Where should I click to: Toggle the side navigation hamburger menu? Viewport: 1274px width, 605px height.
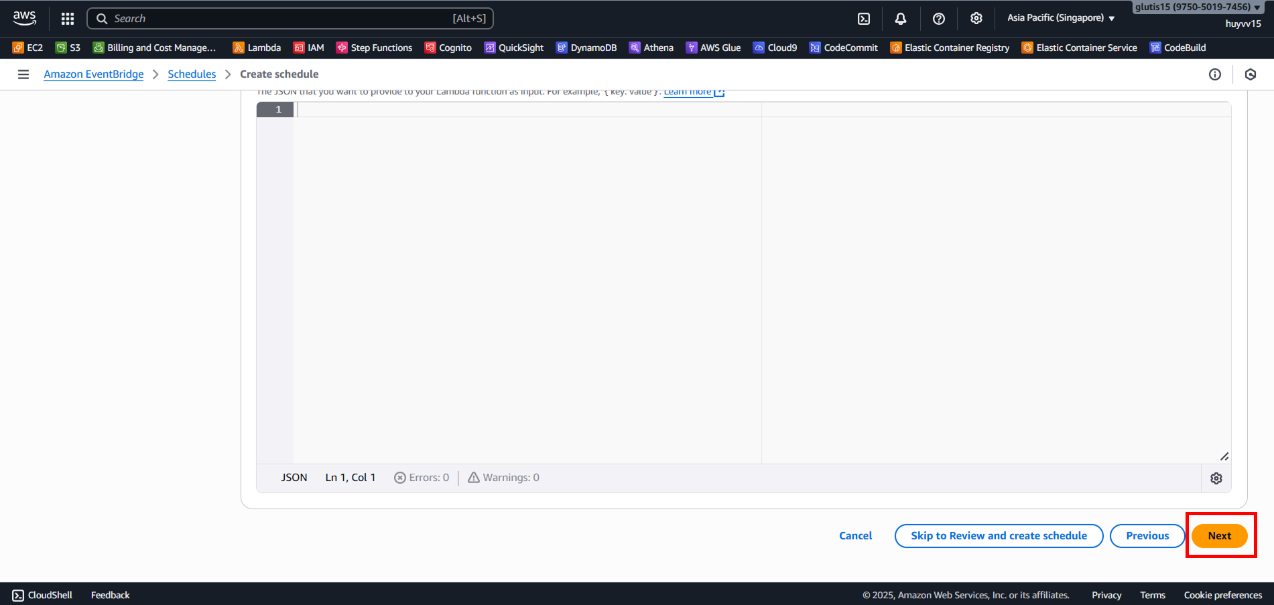point(23,74)
